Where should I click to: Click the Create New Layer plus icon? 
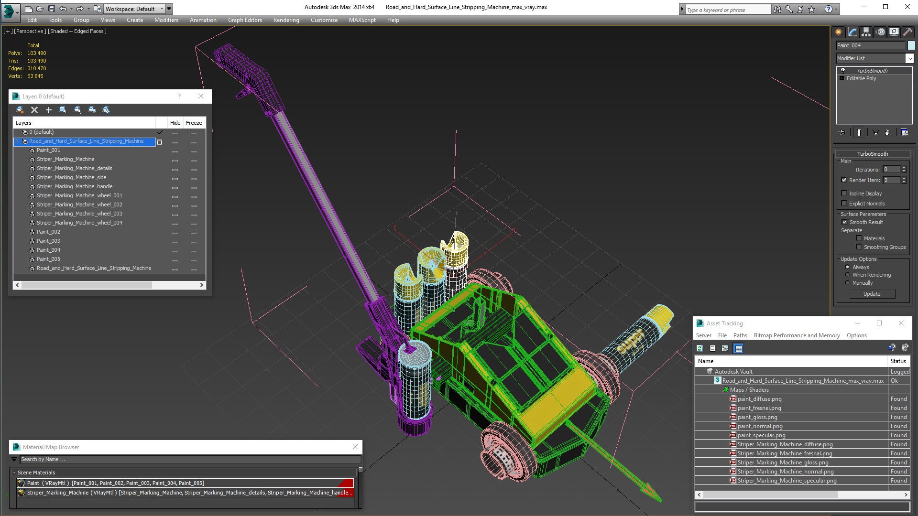[x=48, y=110]
